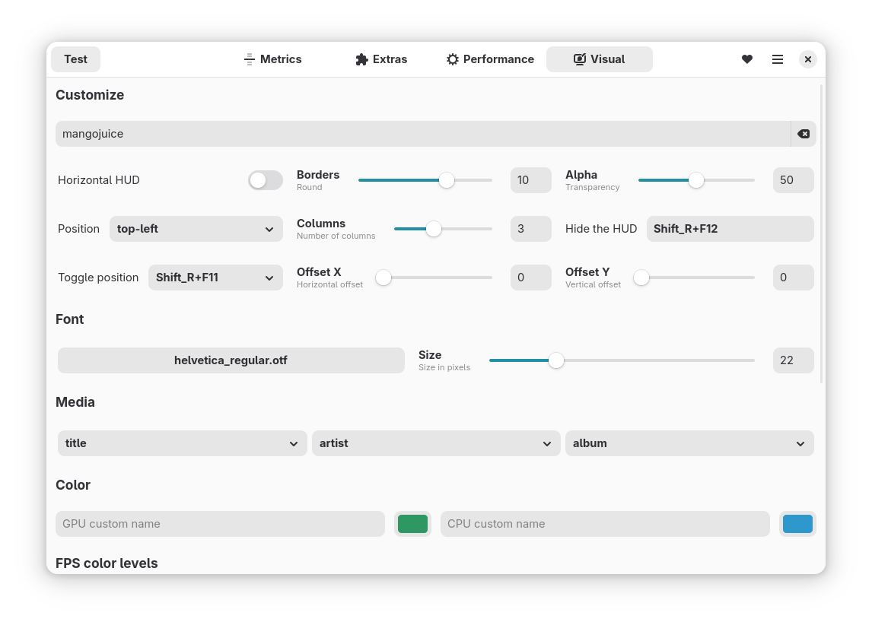Adjust the font Size slider

622,360
